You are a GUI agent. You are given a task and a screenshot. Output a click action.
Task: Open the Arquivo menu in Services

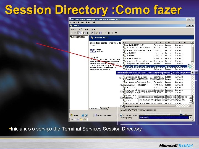pyautogui.click(x=73, y=29)
